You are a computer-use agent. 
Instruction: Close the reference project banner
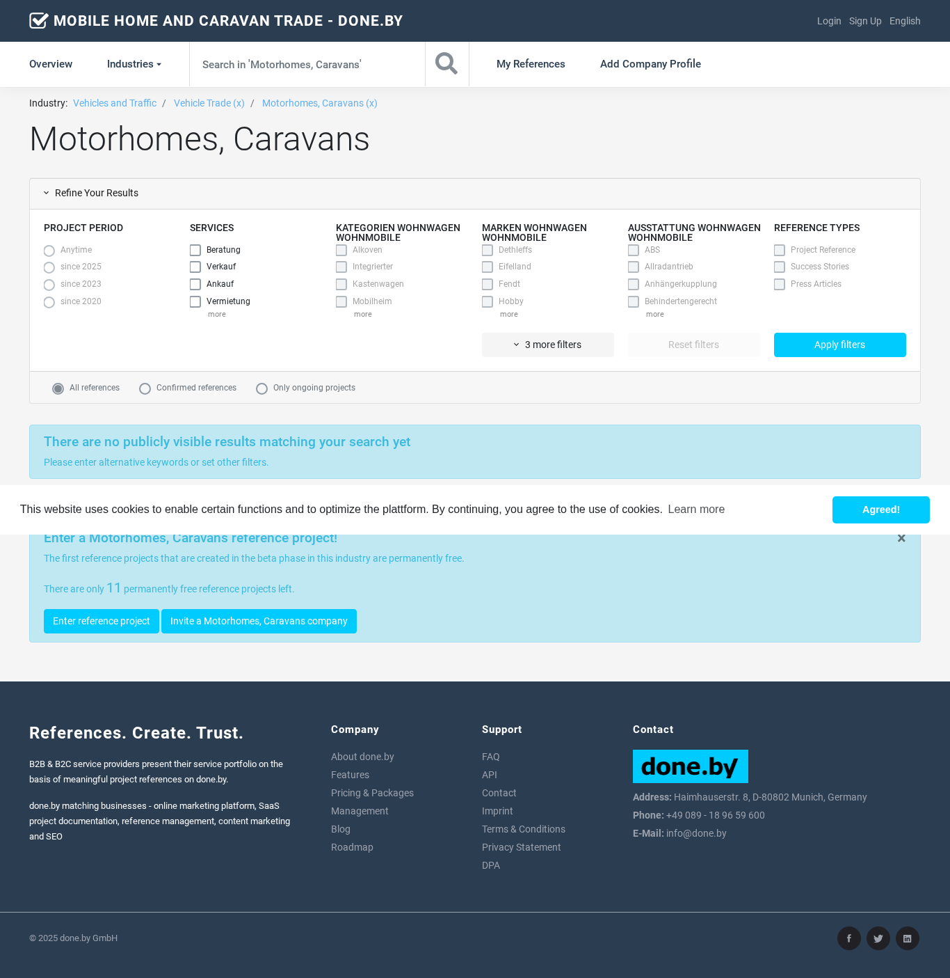click(x=901, y=538)
